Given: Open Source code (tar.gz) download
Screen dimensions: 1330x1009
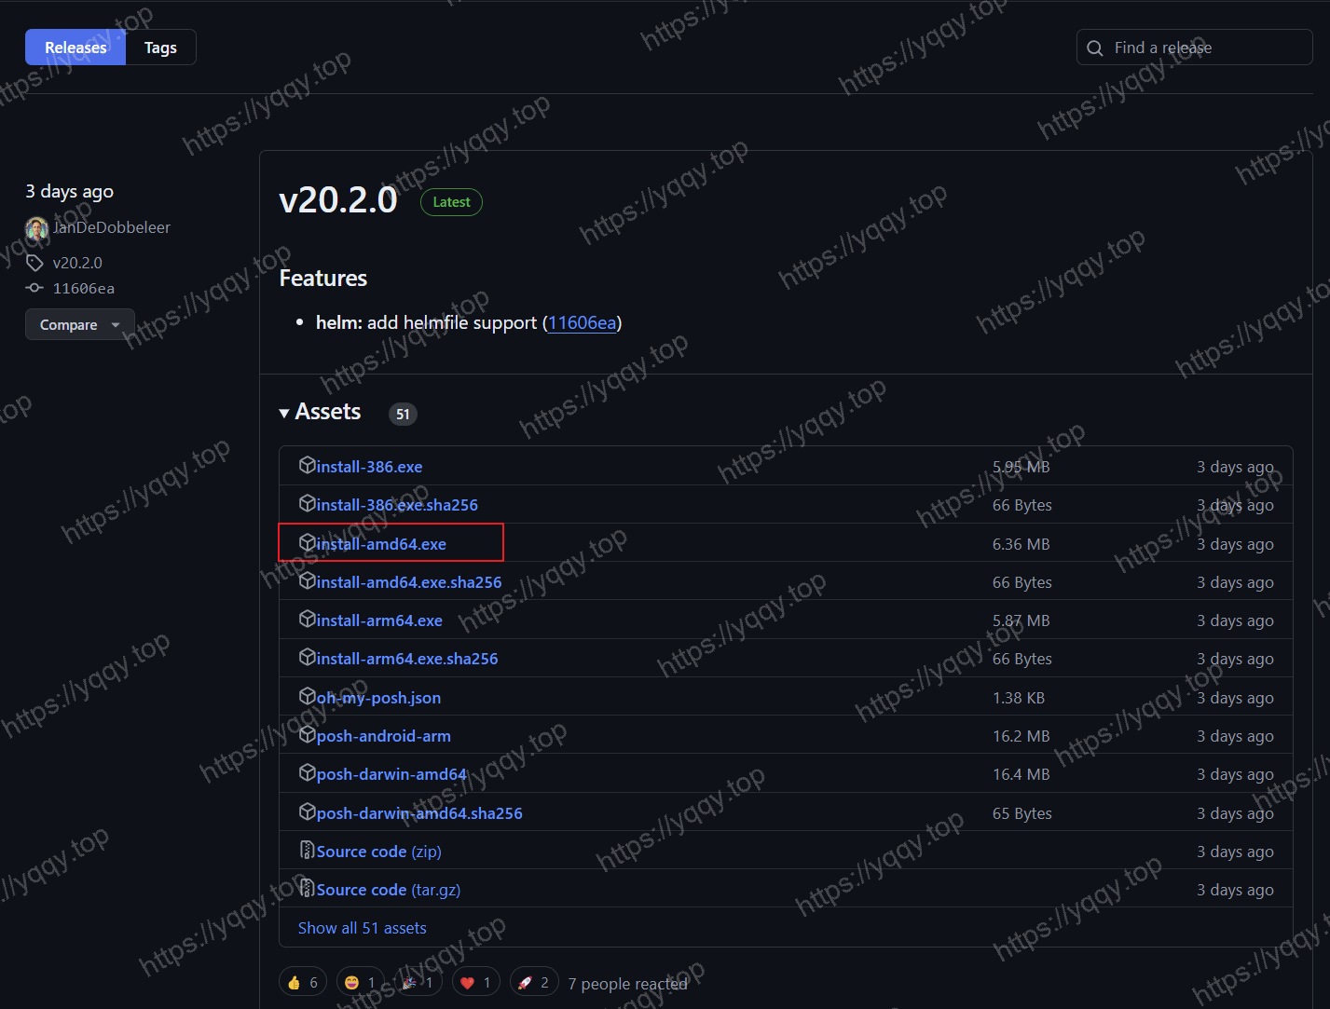Looking at the screenshot, I should pyautogui.click(x=388, y=890).
